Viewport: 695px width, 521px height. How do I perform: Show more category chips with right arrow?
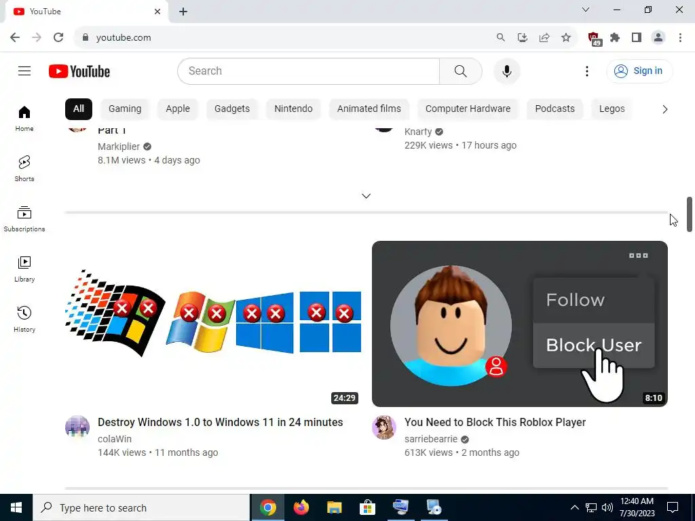664,109
